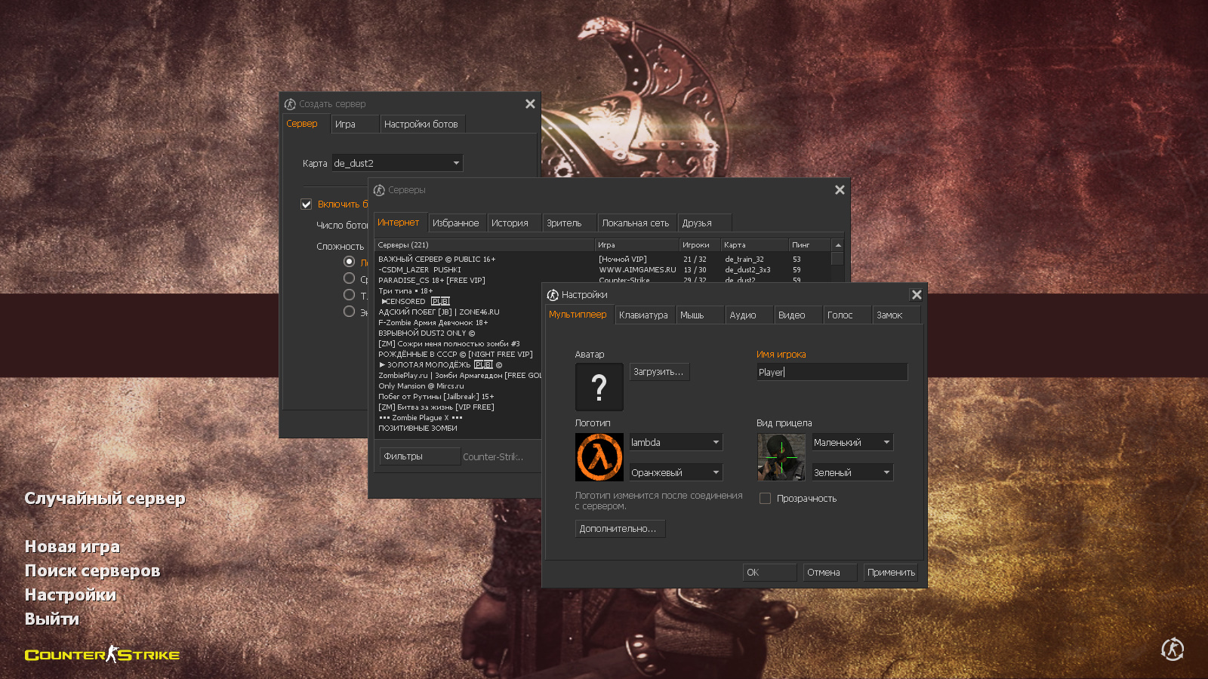
Task: Close the Создать сервер window
Action: tap(530, 104)
